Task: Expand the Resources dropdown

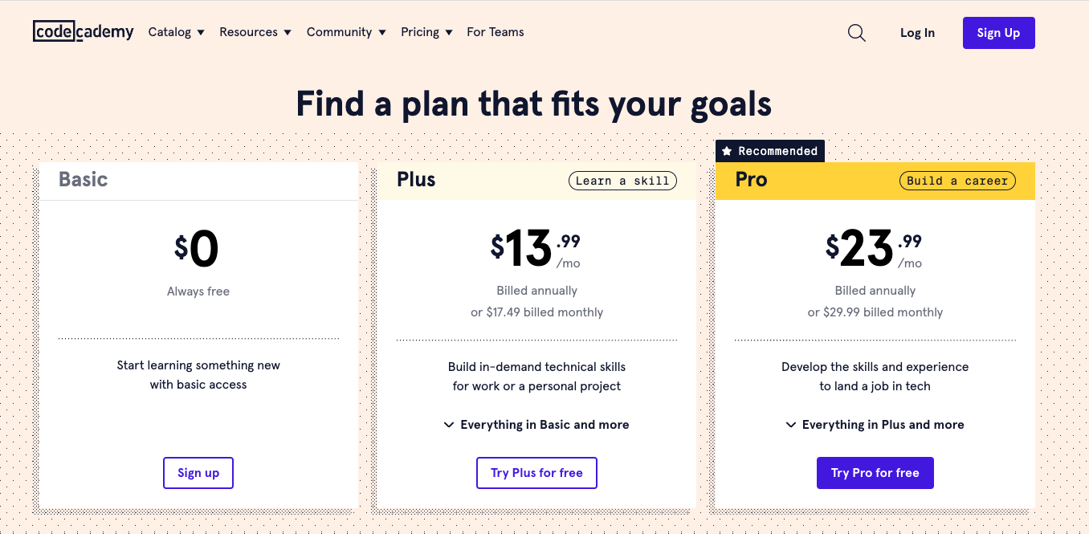Action: tap(255, 32)
